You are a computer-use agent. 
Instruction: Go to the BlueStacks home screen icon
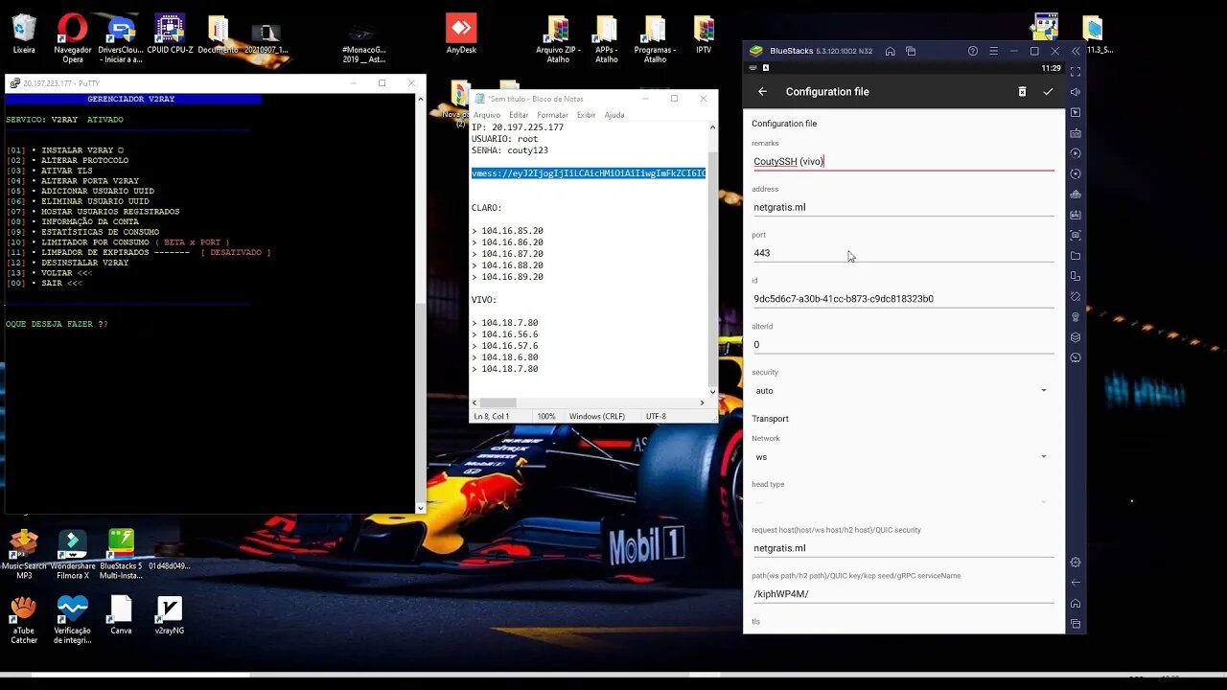coord(891,51)
